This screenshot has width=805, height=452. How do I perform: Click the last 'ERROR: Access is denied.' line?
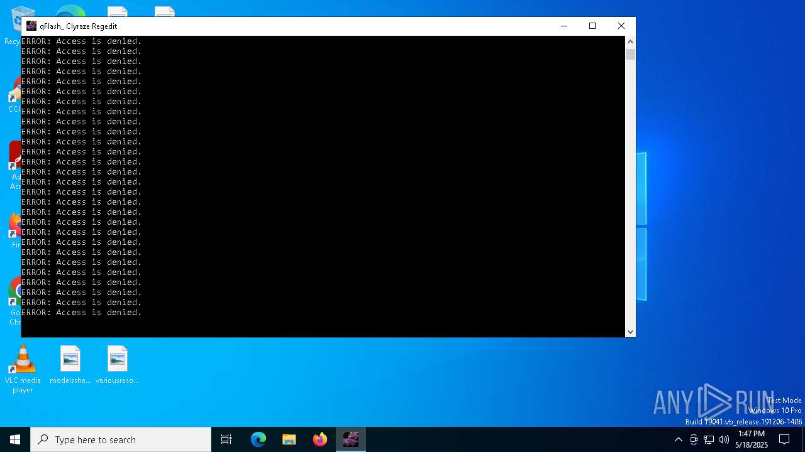tap(81, 313)
